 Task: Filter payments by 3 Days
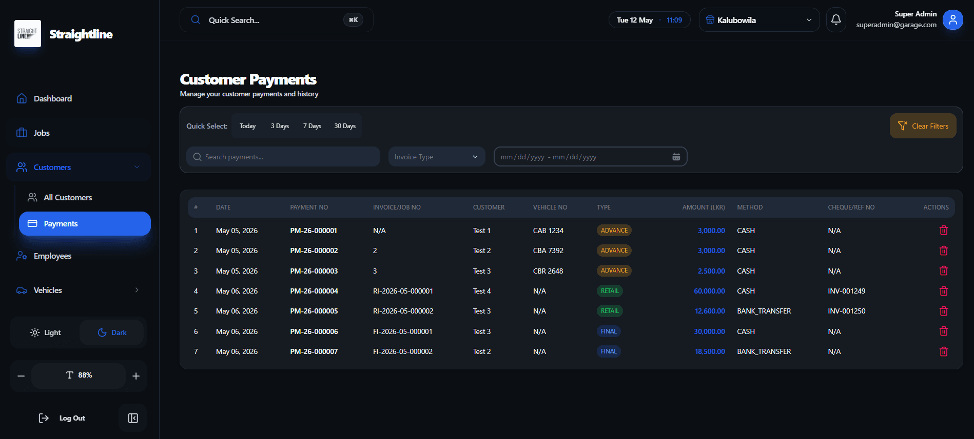point(280,126)
